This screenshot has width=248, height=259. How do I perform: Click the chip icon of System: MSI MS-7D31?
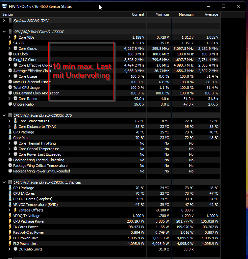(x=10, y=20)
